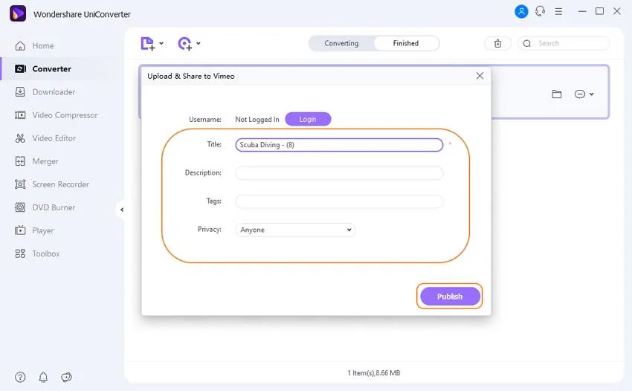This screenshot has height=391, width=632.
Task: Open the output folder icon
Action: 556,94
